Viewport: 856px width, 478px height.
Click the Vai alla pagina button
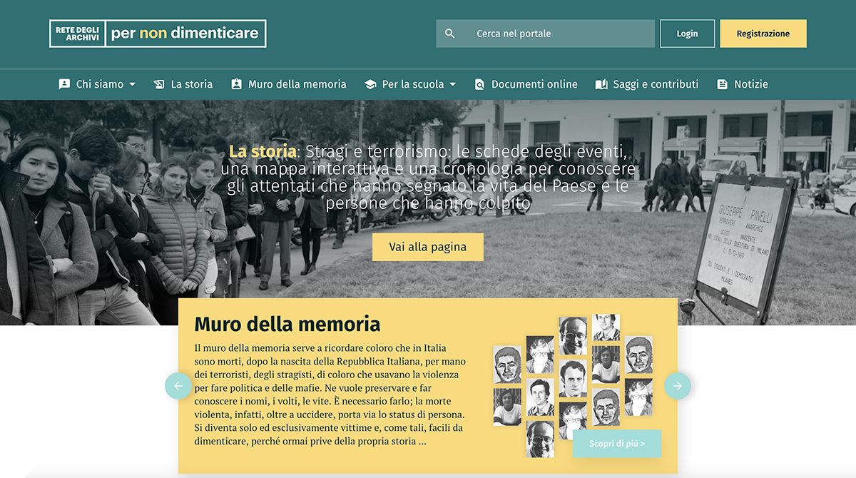428,247
